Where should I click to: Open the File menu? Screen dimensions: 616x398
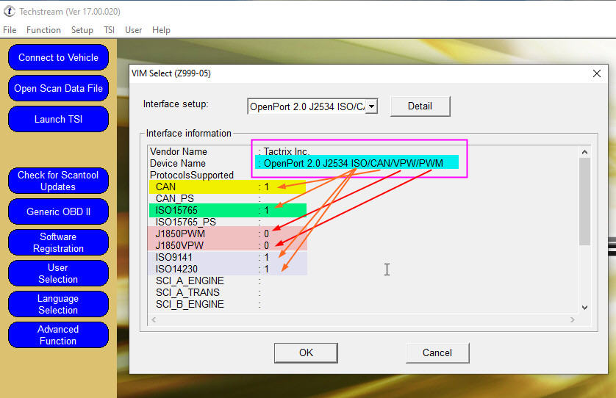coord(10,30)
